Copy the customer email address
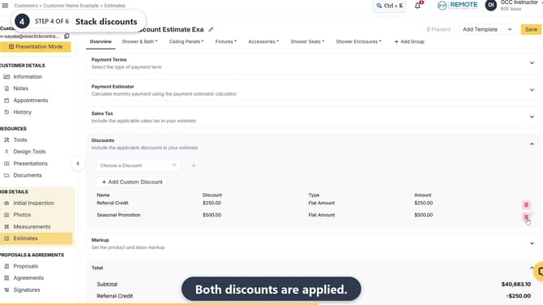 tap(66, 36)
